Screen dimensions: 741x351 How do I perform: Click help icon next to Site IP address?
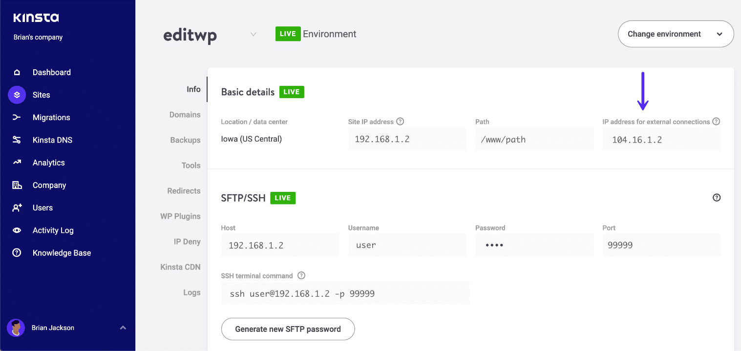pyautogui.click(x=400, y=122)
